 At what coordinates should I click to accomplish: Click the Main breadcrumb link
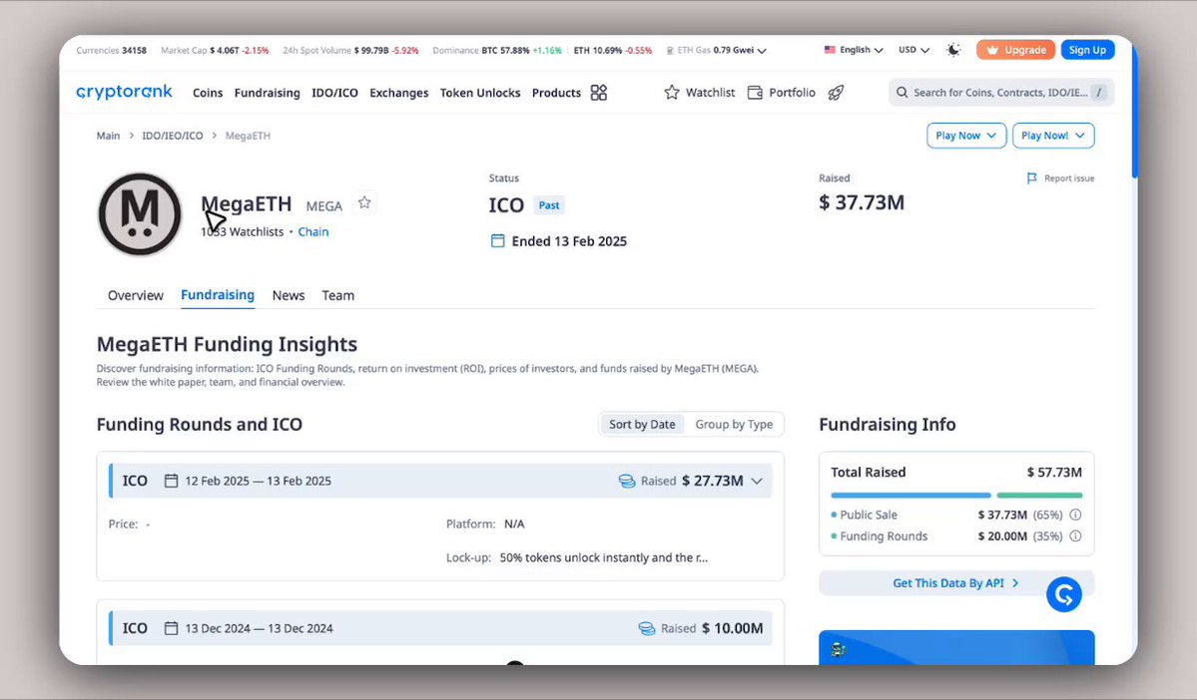[108, 136]
